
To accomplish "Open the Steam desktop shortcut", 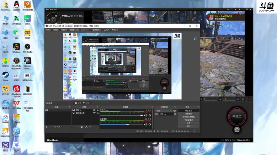I will coord(6,76).
